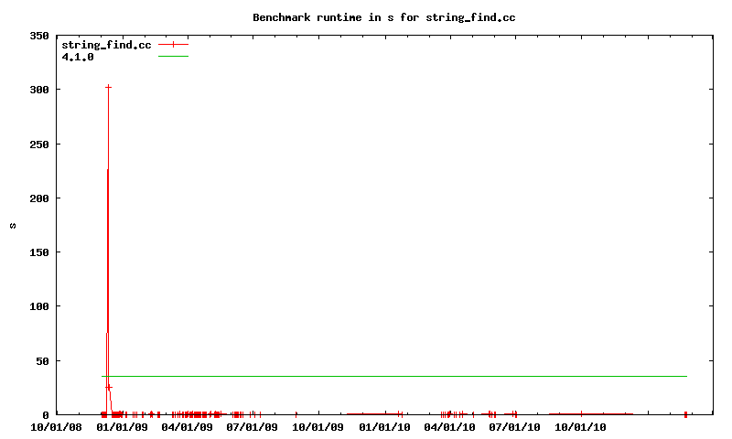Choose the 01/01/10 x-axis date label
The image size is (732, 439).
click(x=384, y=426)
